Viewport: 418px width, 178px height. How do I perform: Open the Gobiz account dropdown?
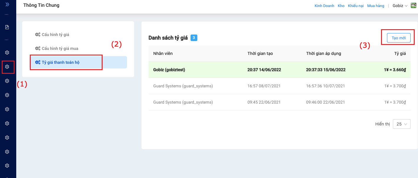[400, 6]
